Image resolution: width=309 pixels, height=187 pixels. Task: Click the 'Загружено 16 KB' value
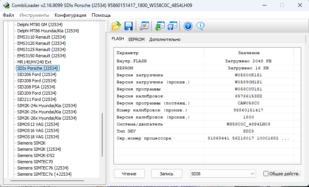248,68
